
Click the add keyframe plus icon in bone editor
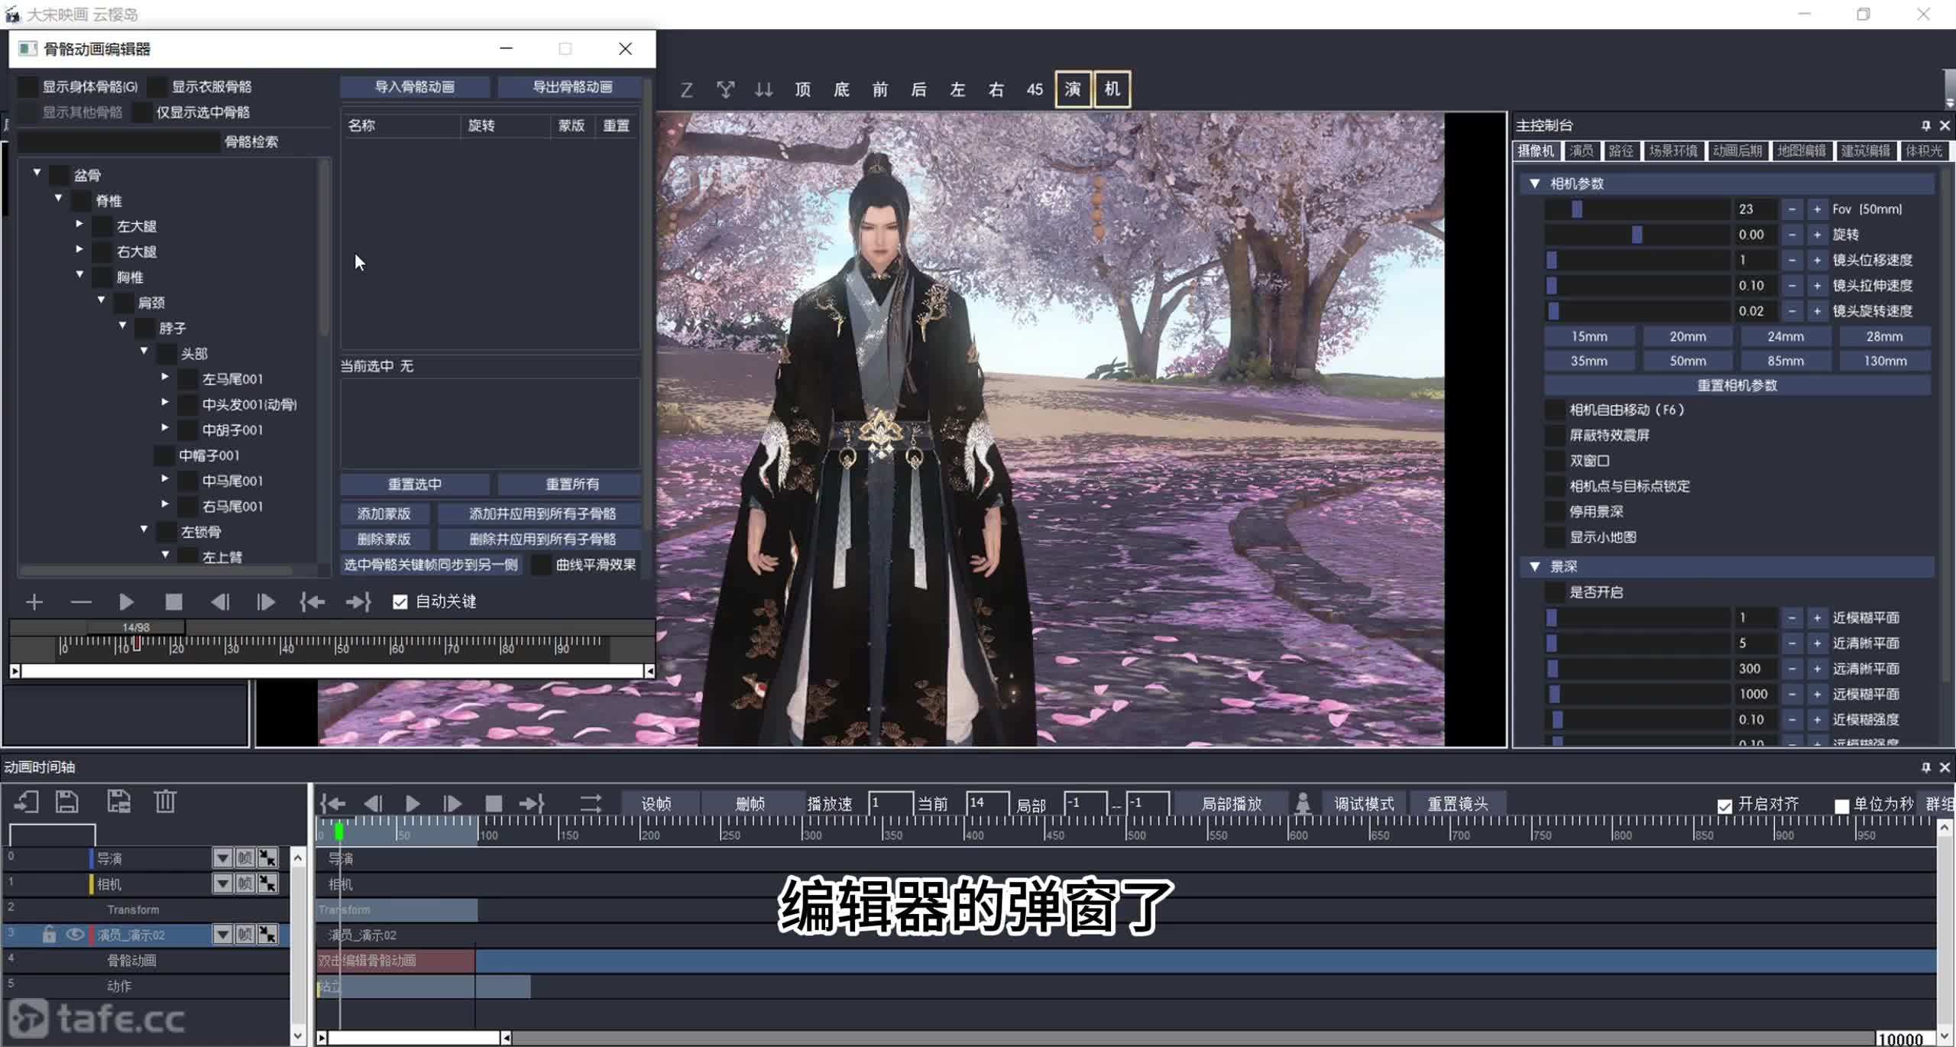[34, 602]
